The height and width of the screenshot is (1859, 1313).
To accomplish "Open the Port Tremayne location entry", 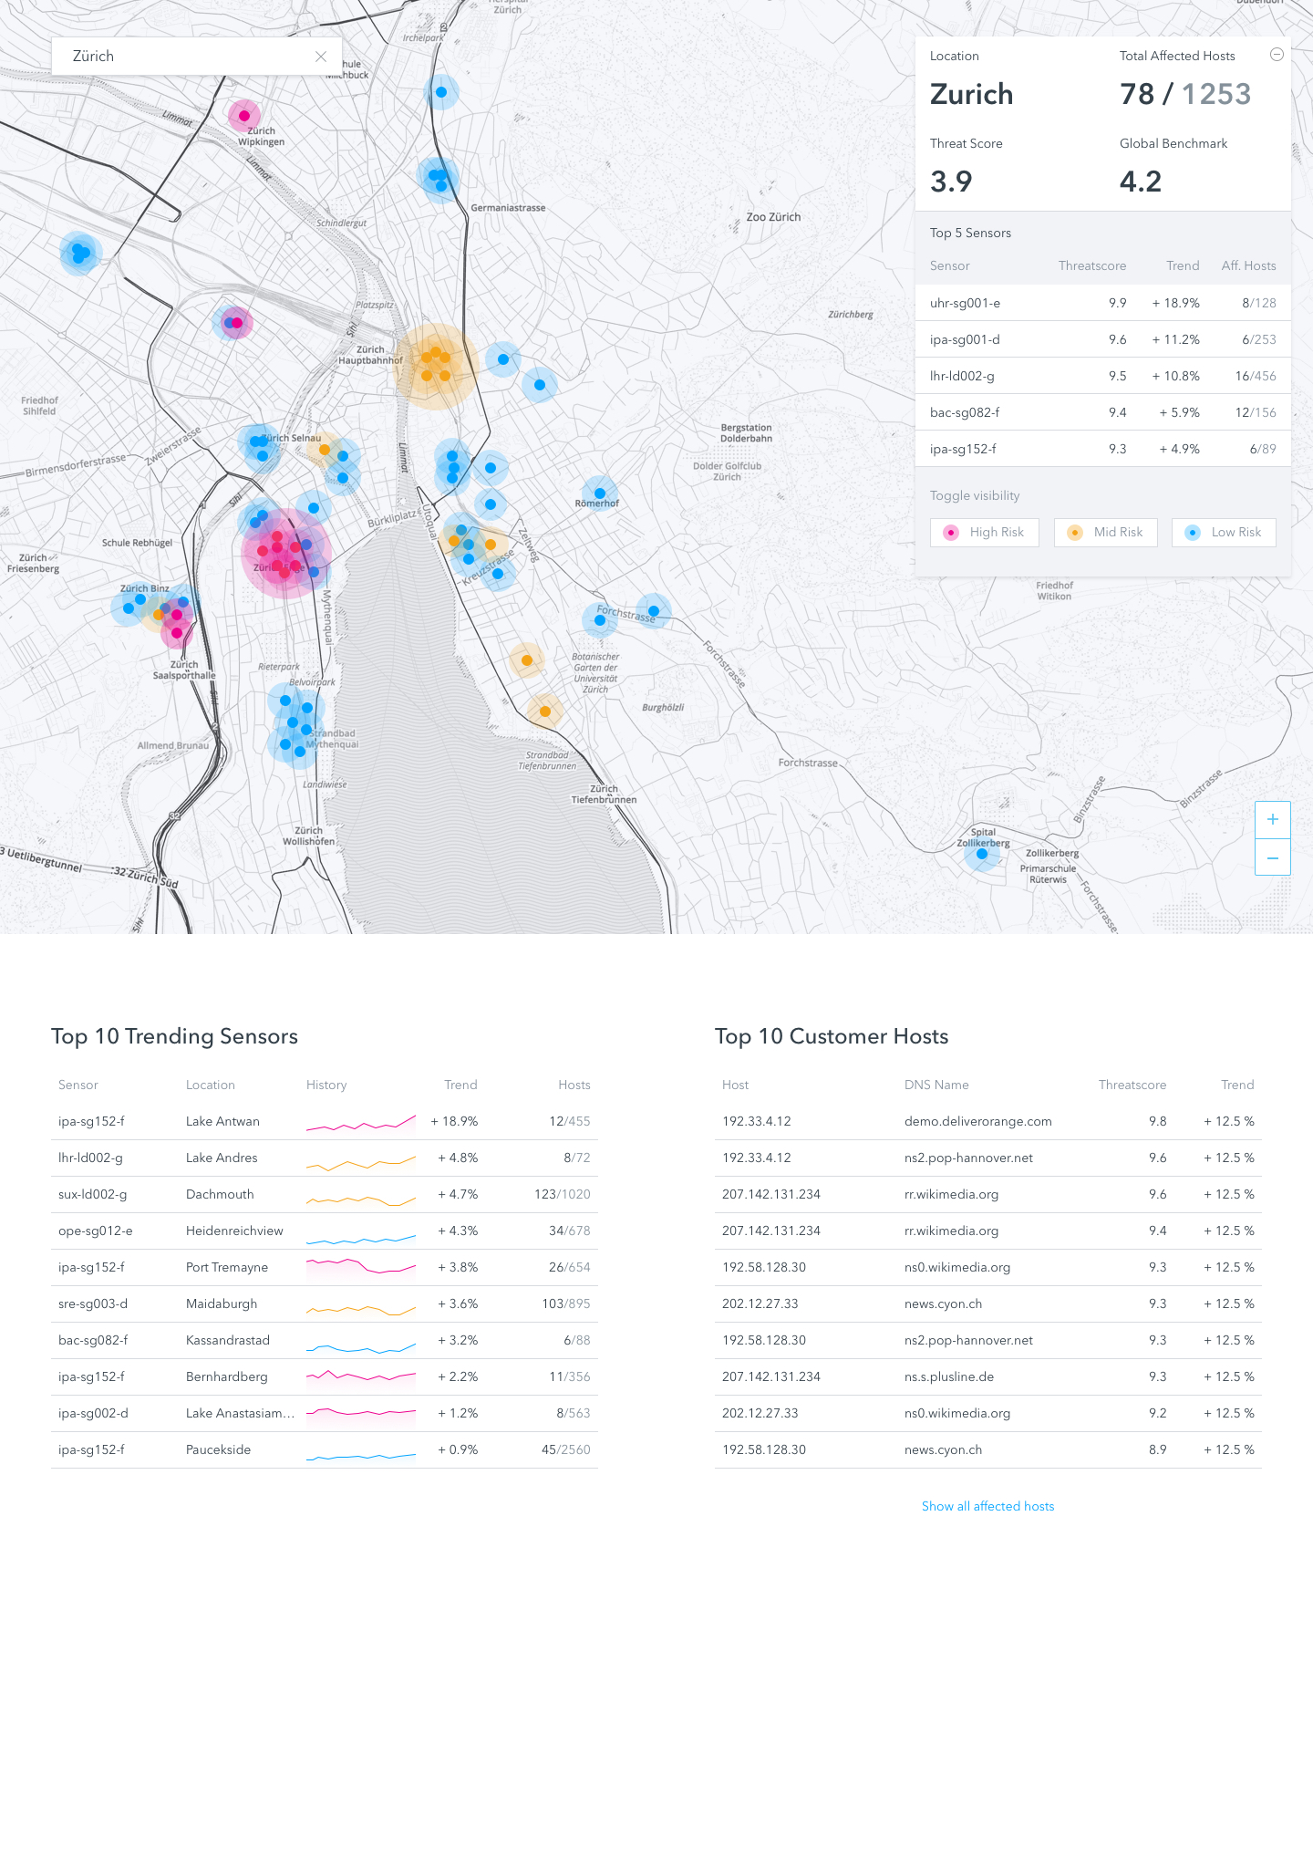I will coord(227,1267).
